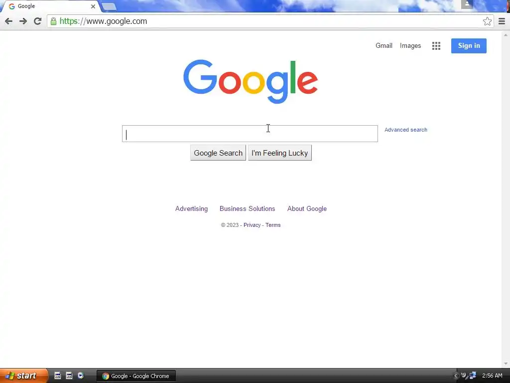The width and height of the screenshot is (510, 383).
Task: Click the Google logo
Action: 251,81
